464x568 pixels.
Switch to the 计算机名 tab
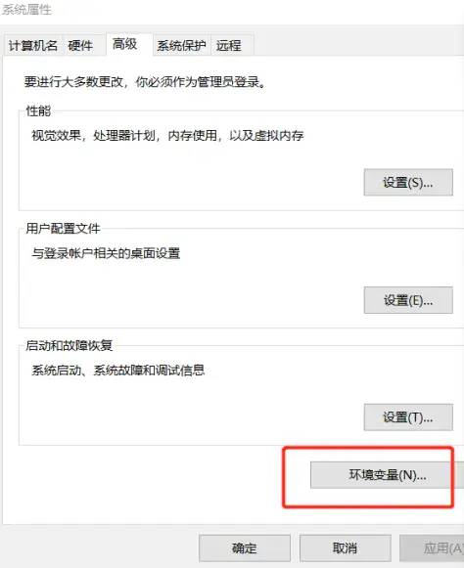[x=33, y=45]
